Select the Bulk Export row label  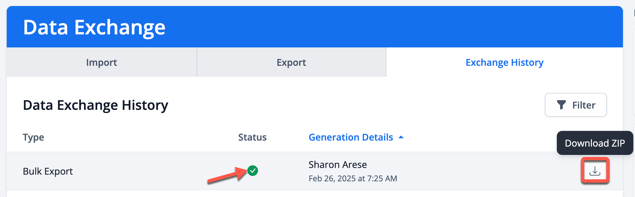tap(48, 171)
